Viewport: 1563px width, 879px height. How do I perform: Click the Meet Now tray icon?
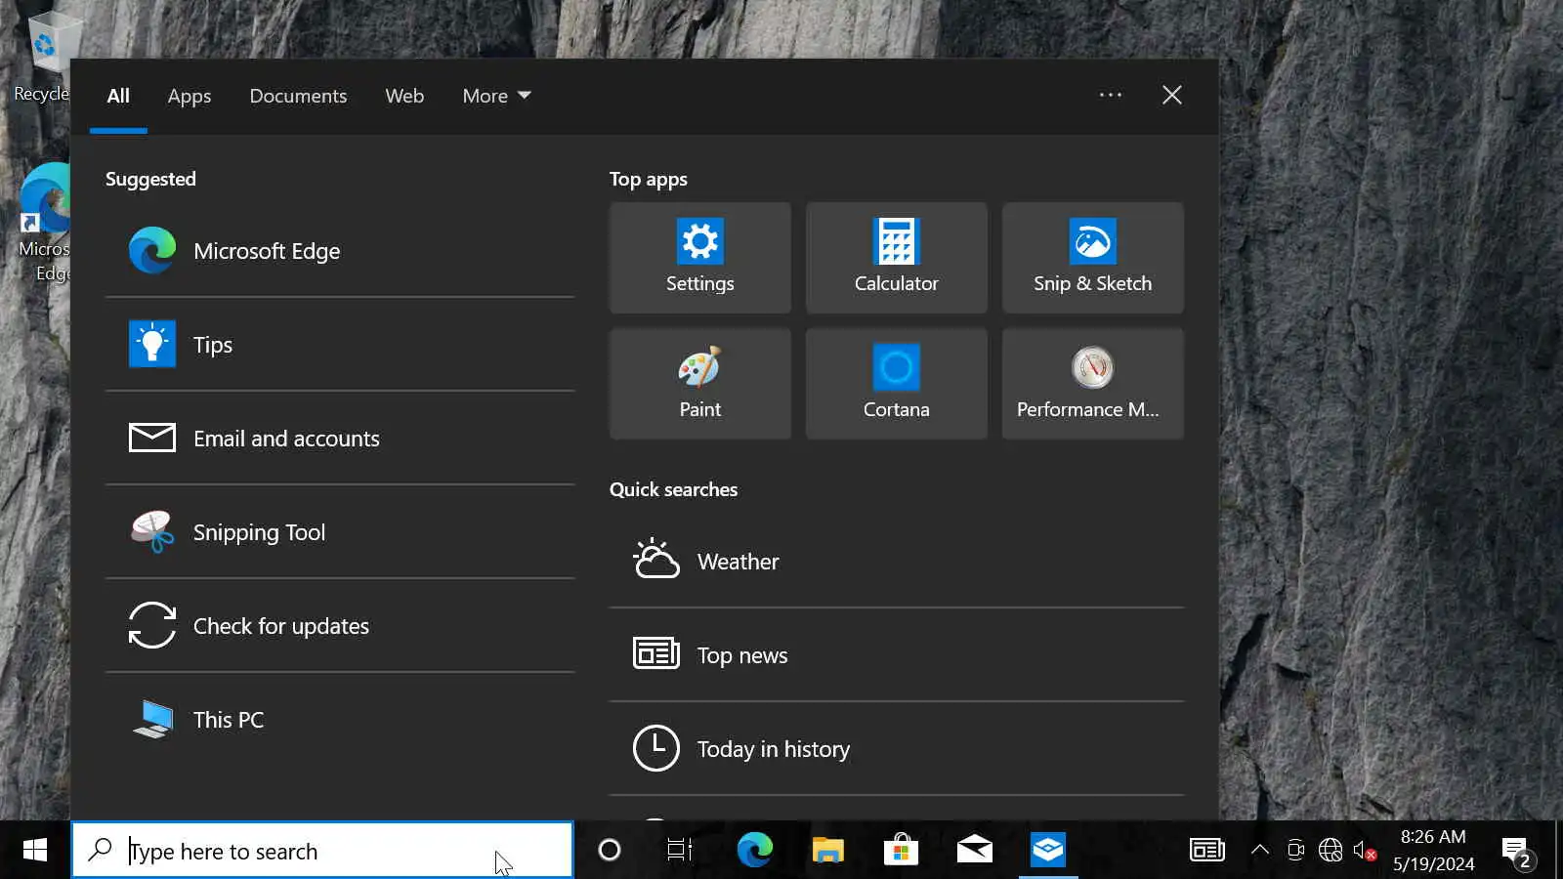point(1295,851)
